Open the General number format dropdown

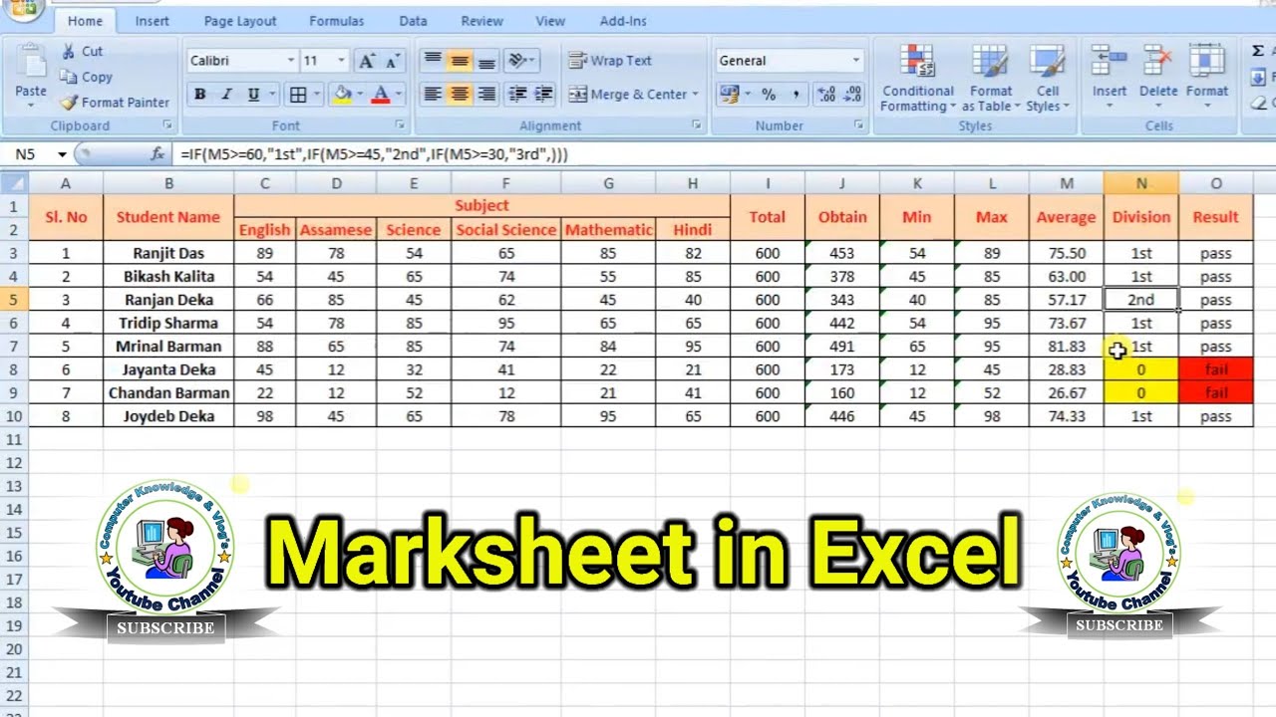click(x=855, y=61)
